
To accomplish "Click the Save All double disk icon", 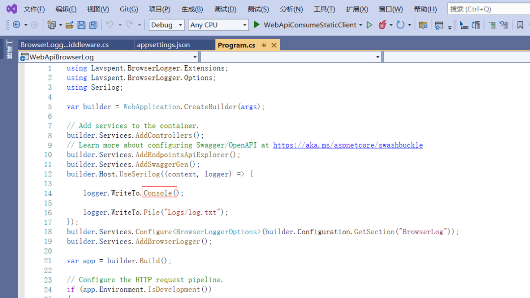I will (93, 25).
